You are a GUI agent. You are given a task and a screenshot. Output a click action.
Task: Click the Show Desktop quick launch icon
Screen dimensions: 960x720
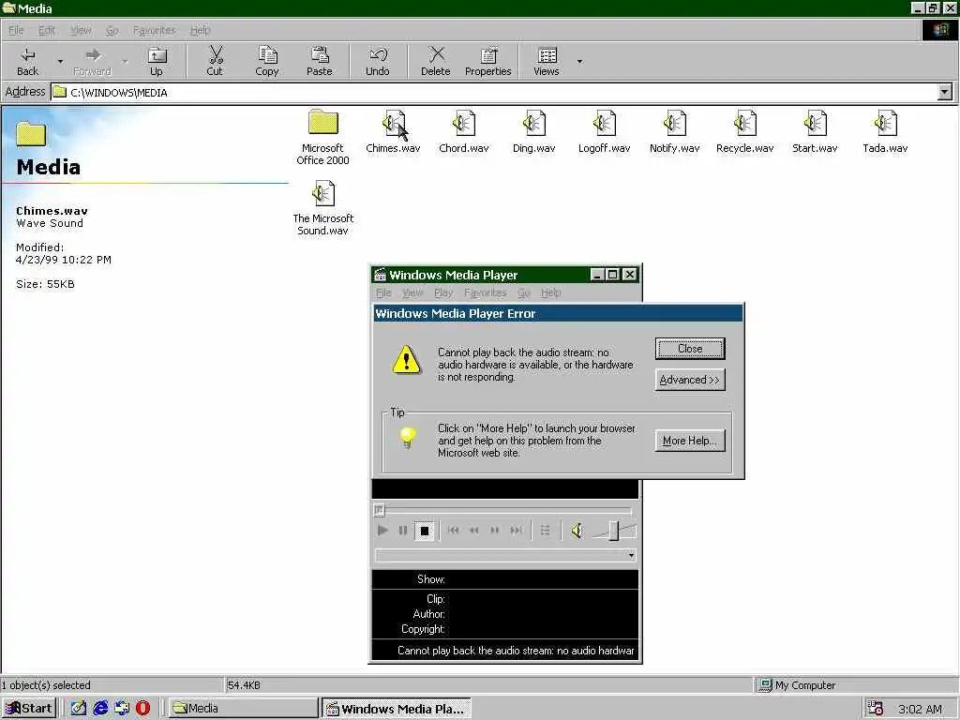[79, 709]
